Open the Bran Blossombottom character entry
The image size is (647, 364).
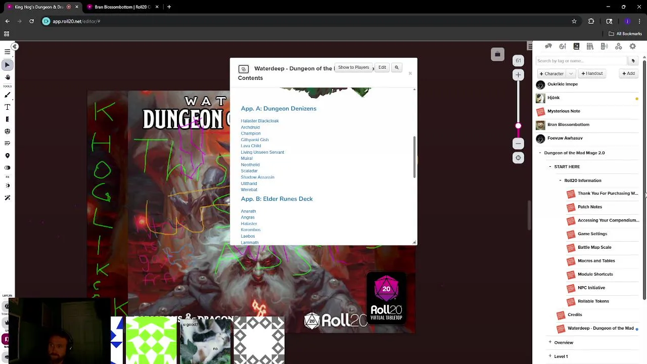pos(568,124)
